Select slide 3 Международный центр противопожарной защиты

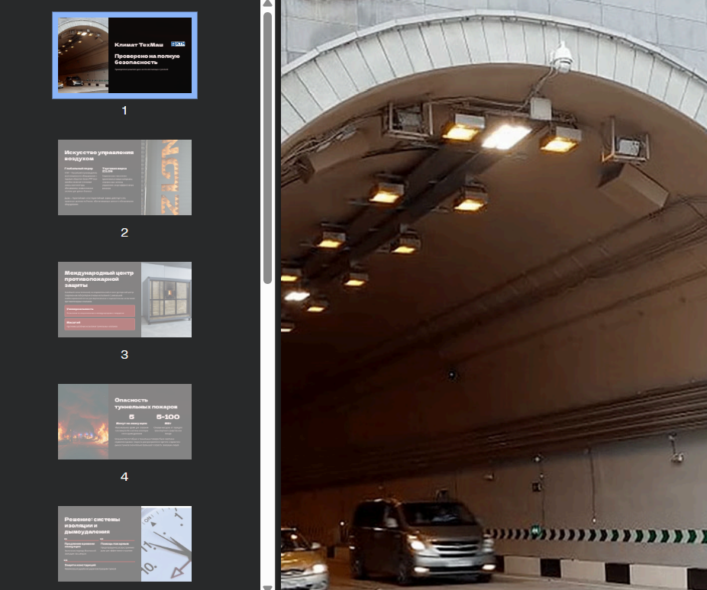click(124, 299)
